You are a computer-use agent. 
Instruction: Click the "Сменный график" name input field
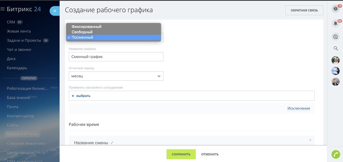(x=116, y=56)
